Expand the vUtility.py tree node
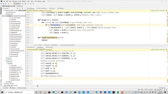Image resolution: width=168 pixels, height=94 pixels. (x=4, y=82)
